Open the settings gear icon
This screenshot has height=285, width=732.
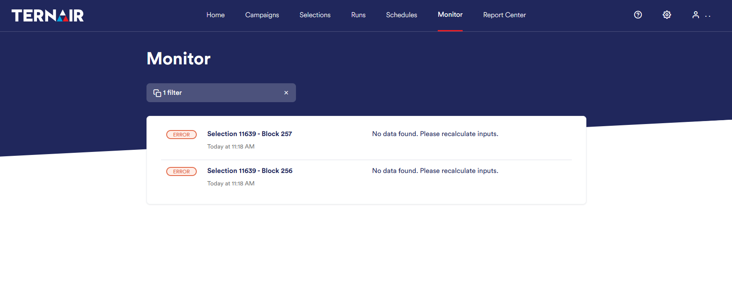click(x=667, y=15)
